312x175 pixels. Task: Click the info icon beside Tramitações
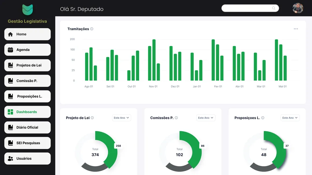[92, 29]
